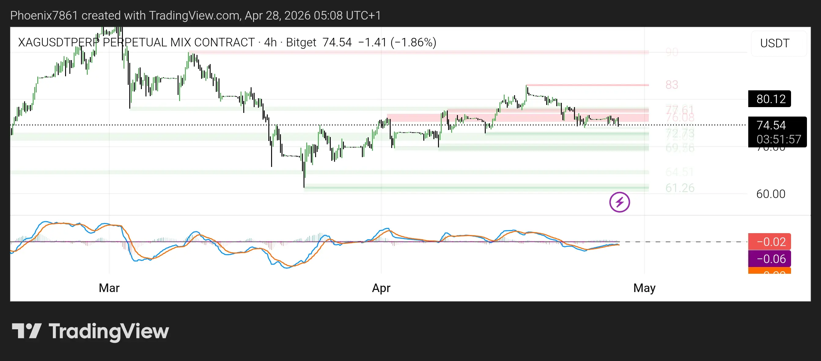821x361 pixels.
Task: Click the TradingView logo at bottom
Action: (x=90, y=331)
